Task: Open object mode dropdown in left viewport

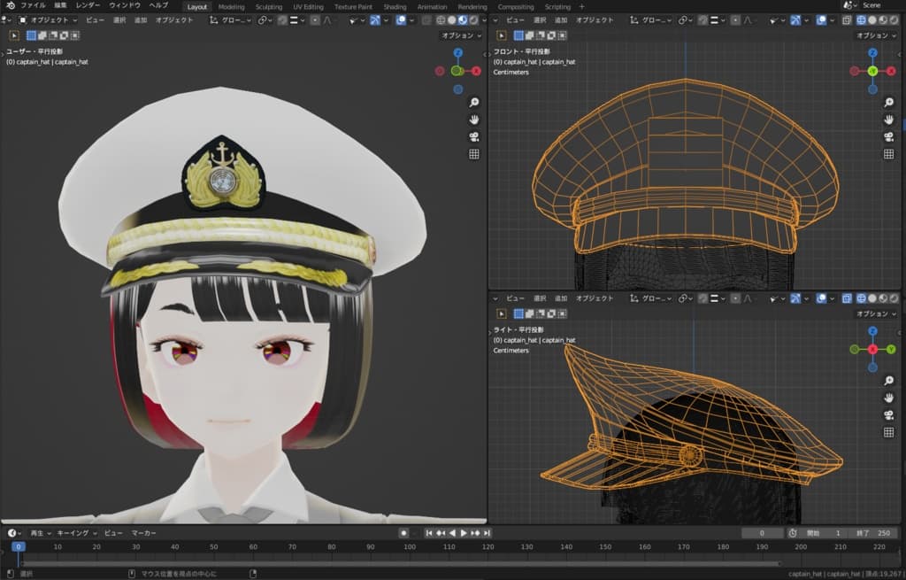Action: pyautogui.click(x=49, y=19)
